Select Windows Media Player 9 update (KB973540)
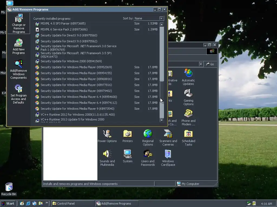Image resolution: width=277 pixels, height=207 pixels. click(x=96, y=109)
